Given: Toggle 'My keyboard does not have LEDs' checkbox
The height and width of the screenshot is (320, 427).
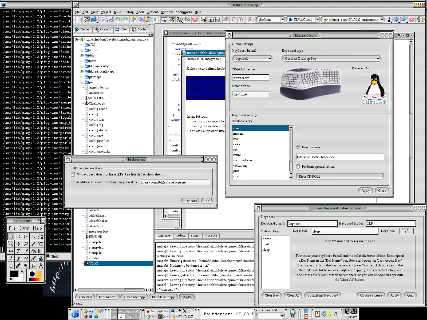Looking at the screenshot, I should (x=73, y=174).
